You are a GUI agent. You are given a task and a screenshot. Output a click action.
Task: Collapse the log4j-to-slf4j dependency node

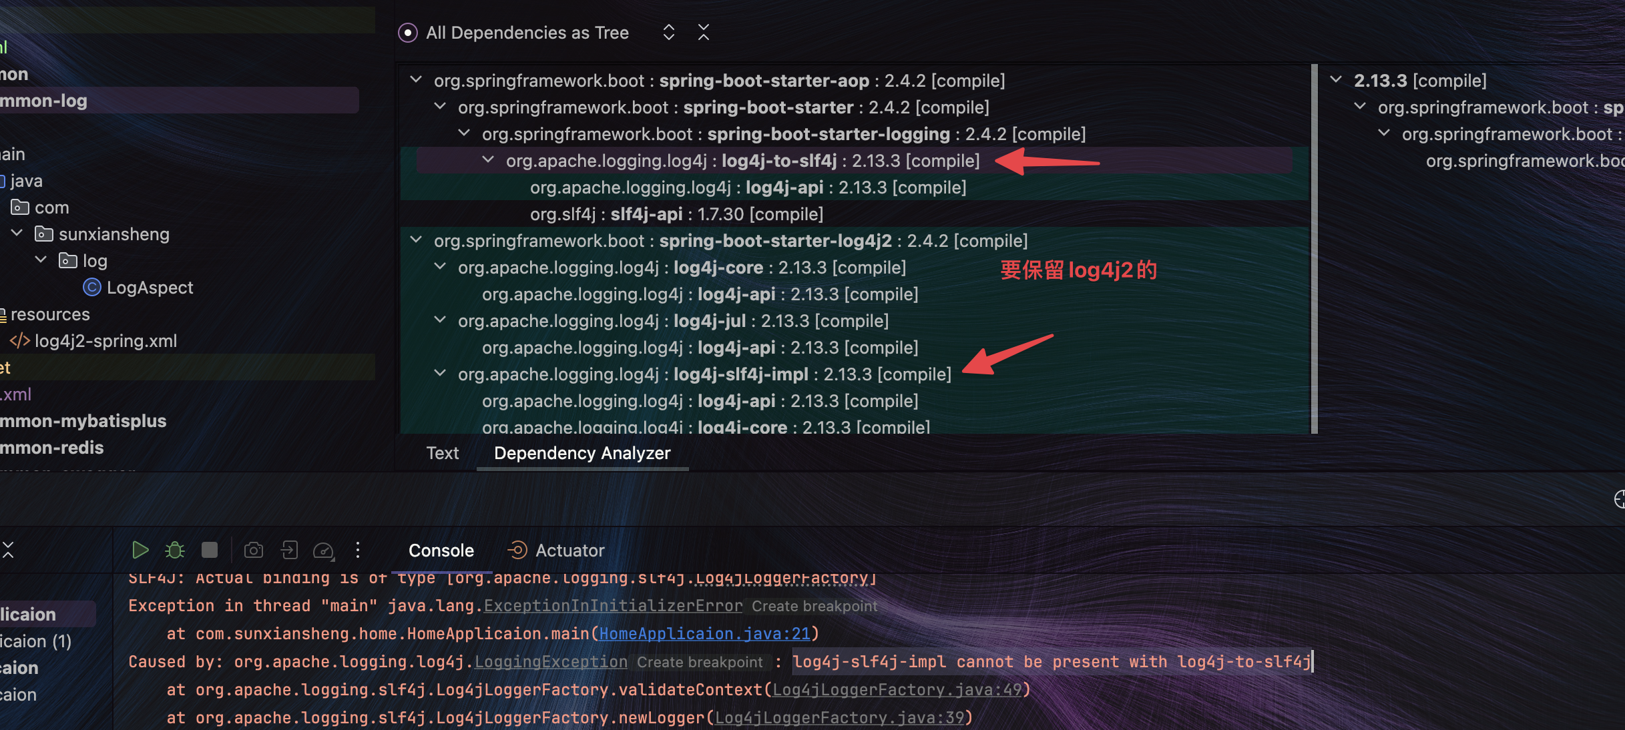tap(488, 160)
